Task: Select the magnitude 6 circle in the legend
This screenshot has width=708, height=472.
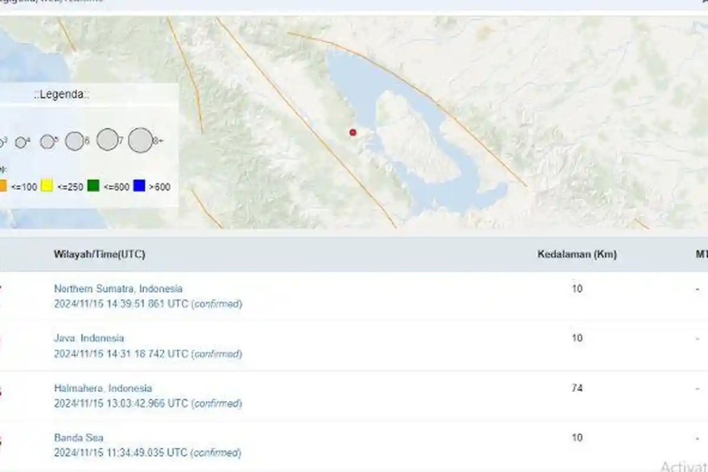Action: coord(77,140)
